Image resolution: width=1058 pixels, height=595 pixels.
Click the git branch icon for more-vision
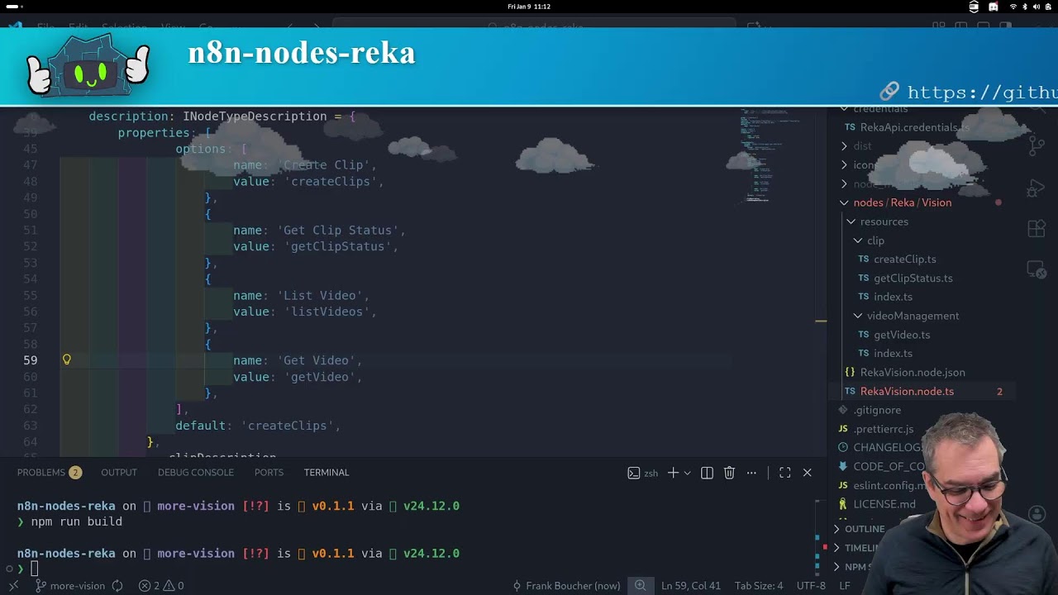pyautogui.click(x=40, y=586)
